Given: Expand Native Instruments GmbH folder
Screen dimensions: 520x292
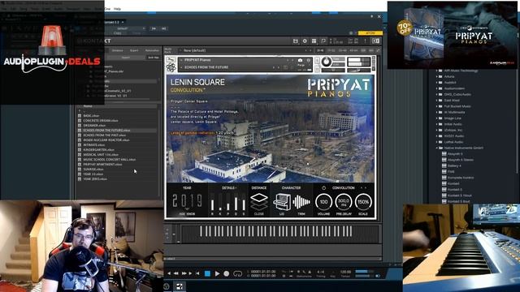Looking at the screenshot, I should (437, 148).
